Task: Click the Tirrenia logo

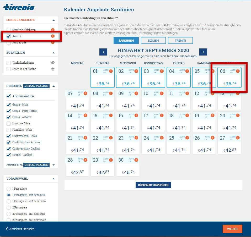Action: [19, 7]
